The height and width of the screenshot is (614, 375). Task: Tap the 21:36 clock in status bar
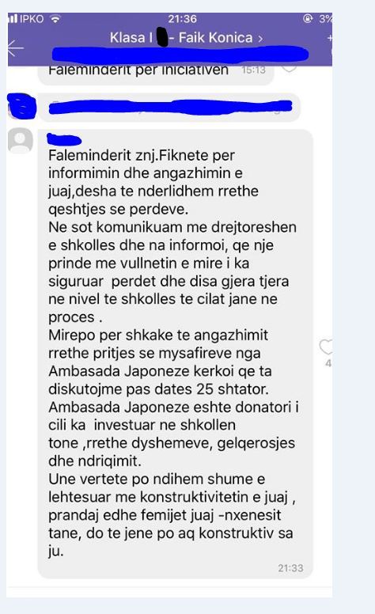click(182, 19)
